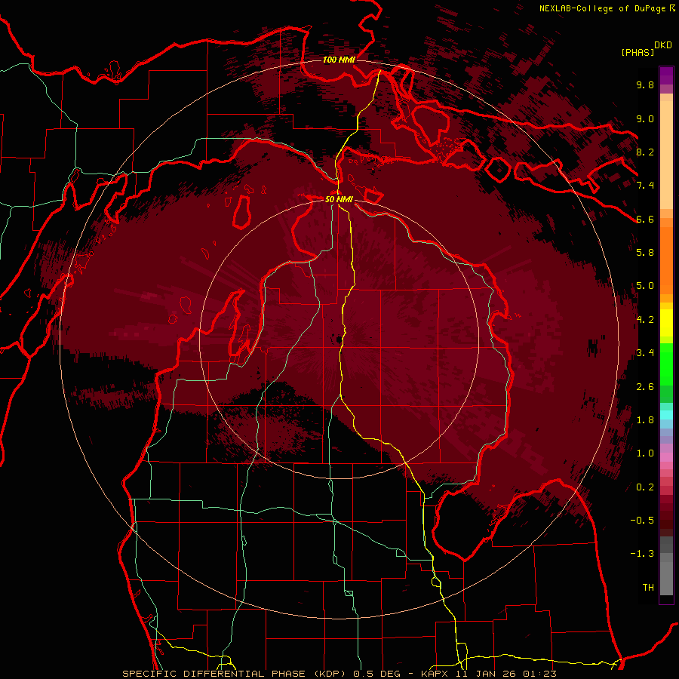Viewport: 679px width, 679px height.
Task: Click the 4.2 color scale label
Action: point(645,320)
